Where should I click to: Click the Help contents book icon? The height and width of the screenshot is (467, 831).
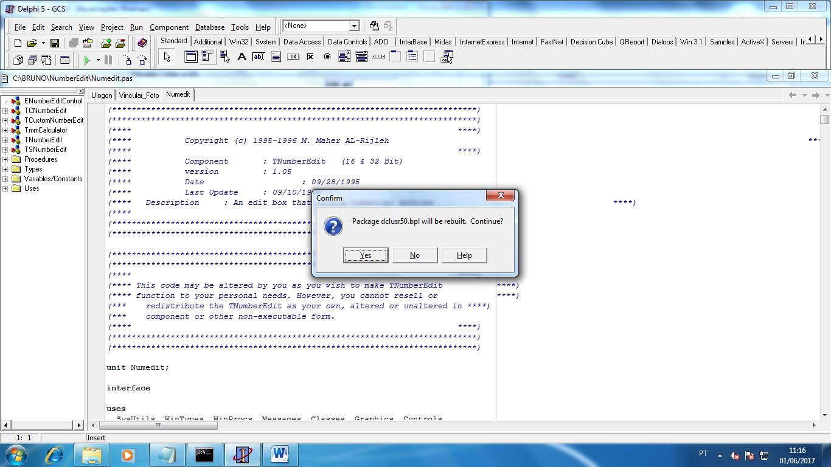pos(142,43)
